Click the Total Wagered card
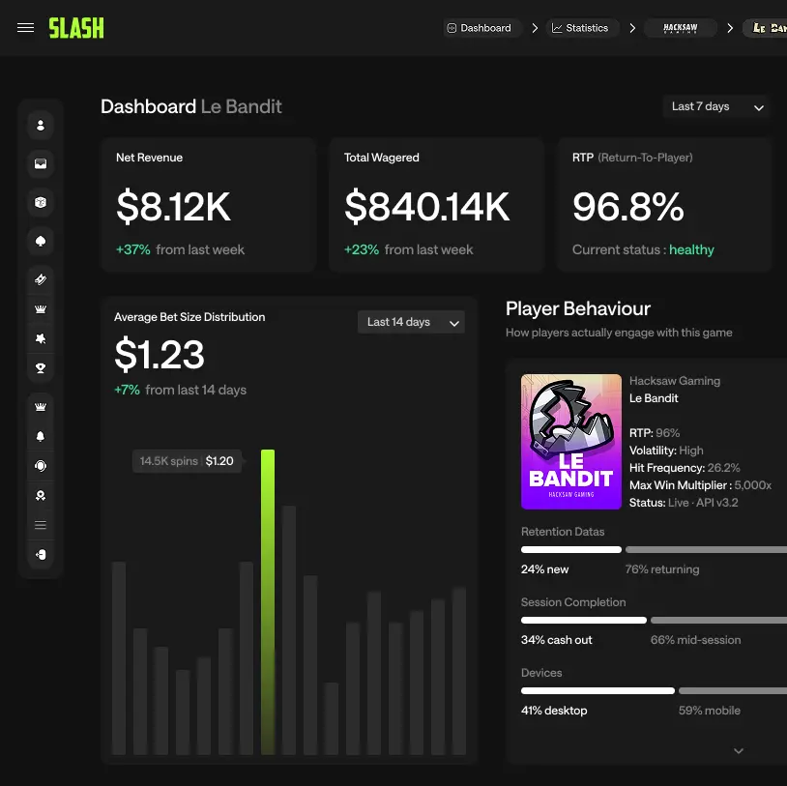 point(437,205)
